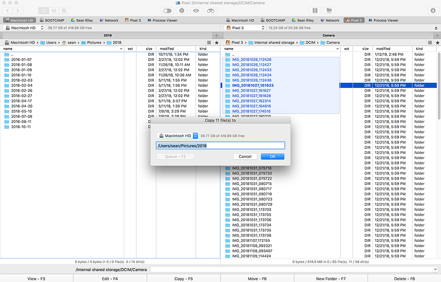Click the eject icon for Pixel 3
Viewport: 441px width, 282px height.
click(436, 28)
